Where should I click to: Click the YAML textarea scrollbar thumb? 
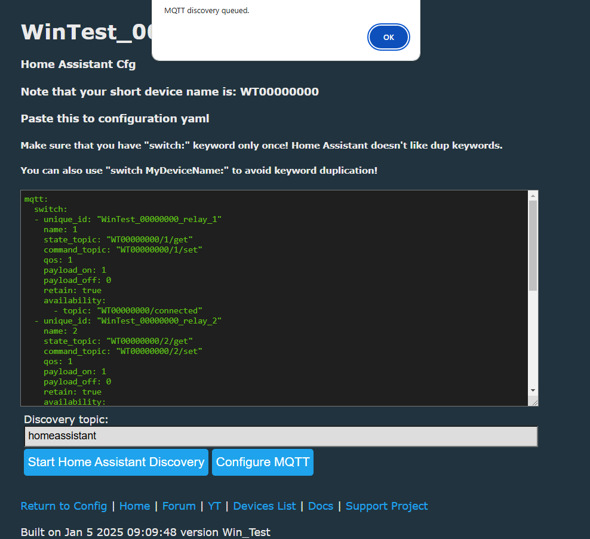tap(533, 245)
